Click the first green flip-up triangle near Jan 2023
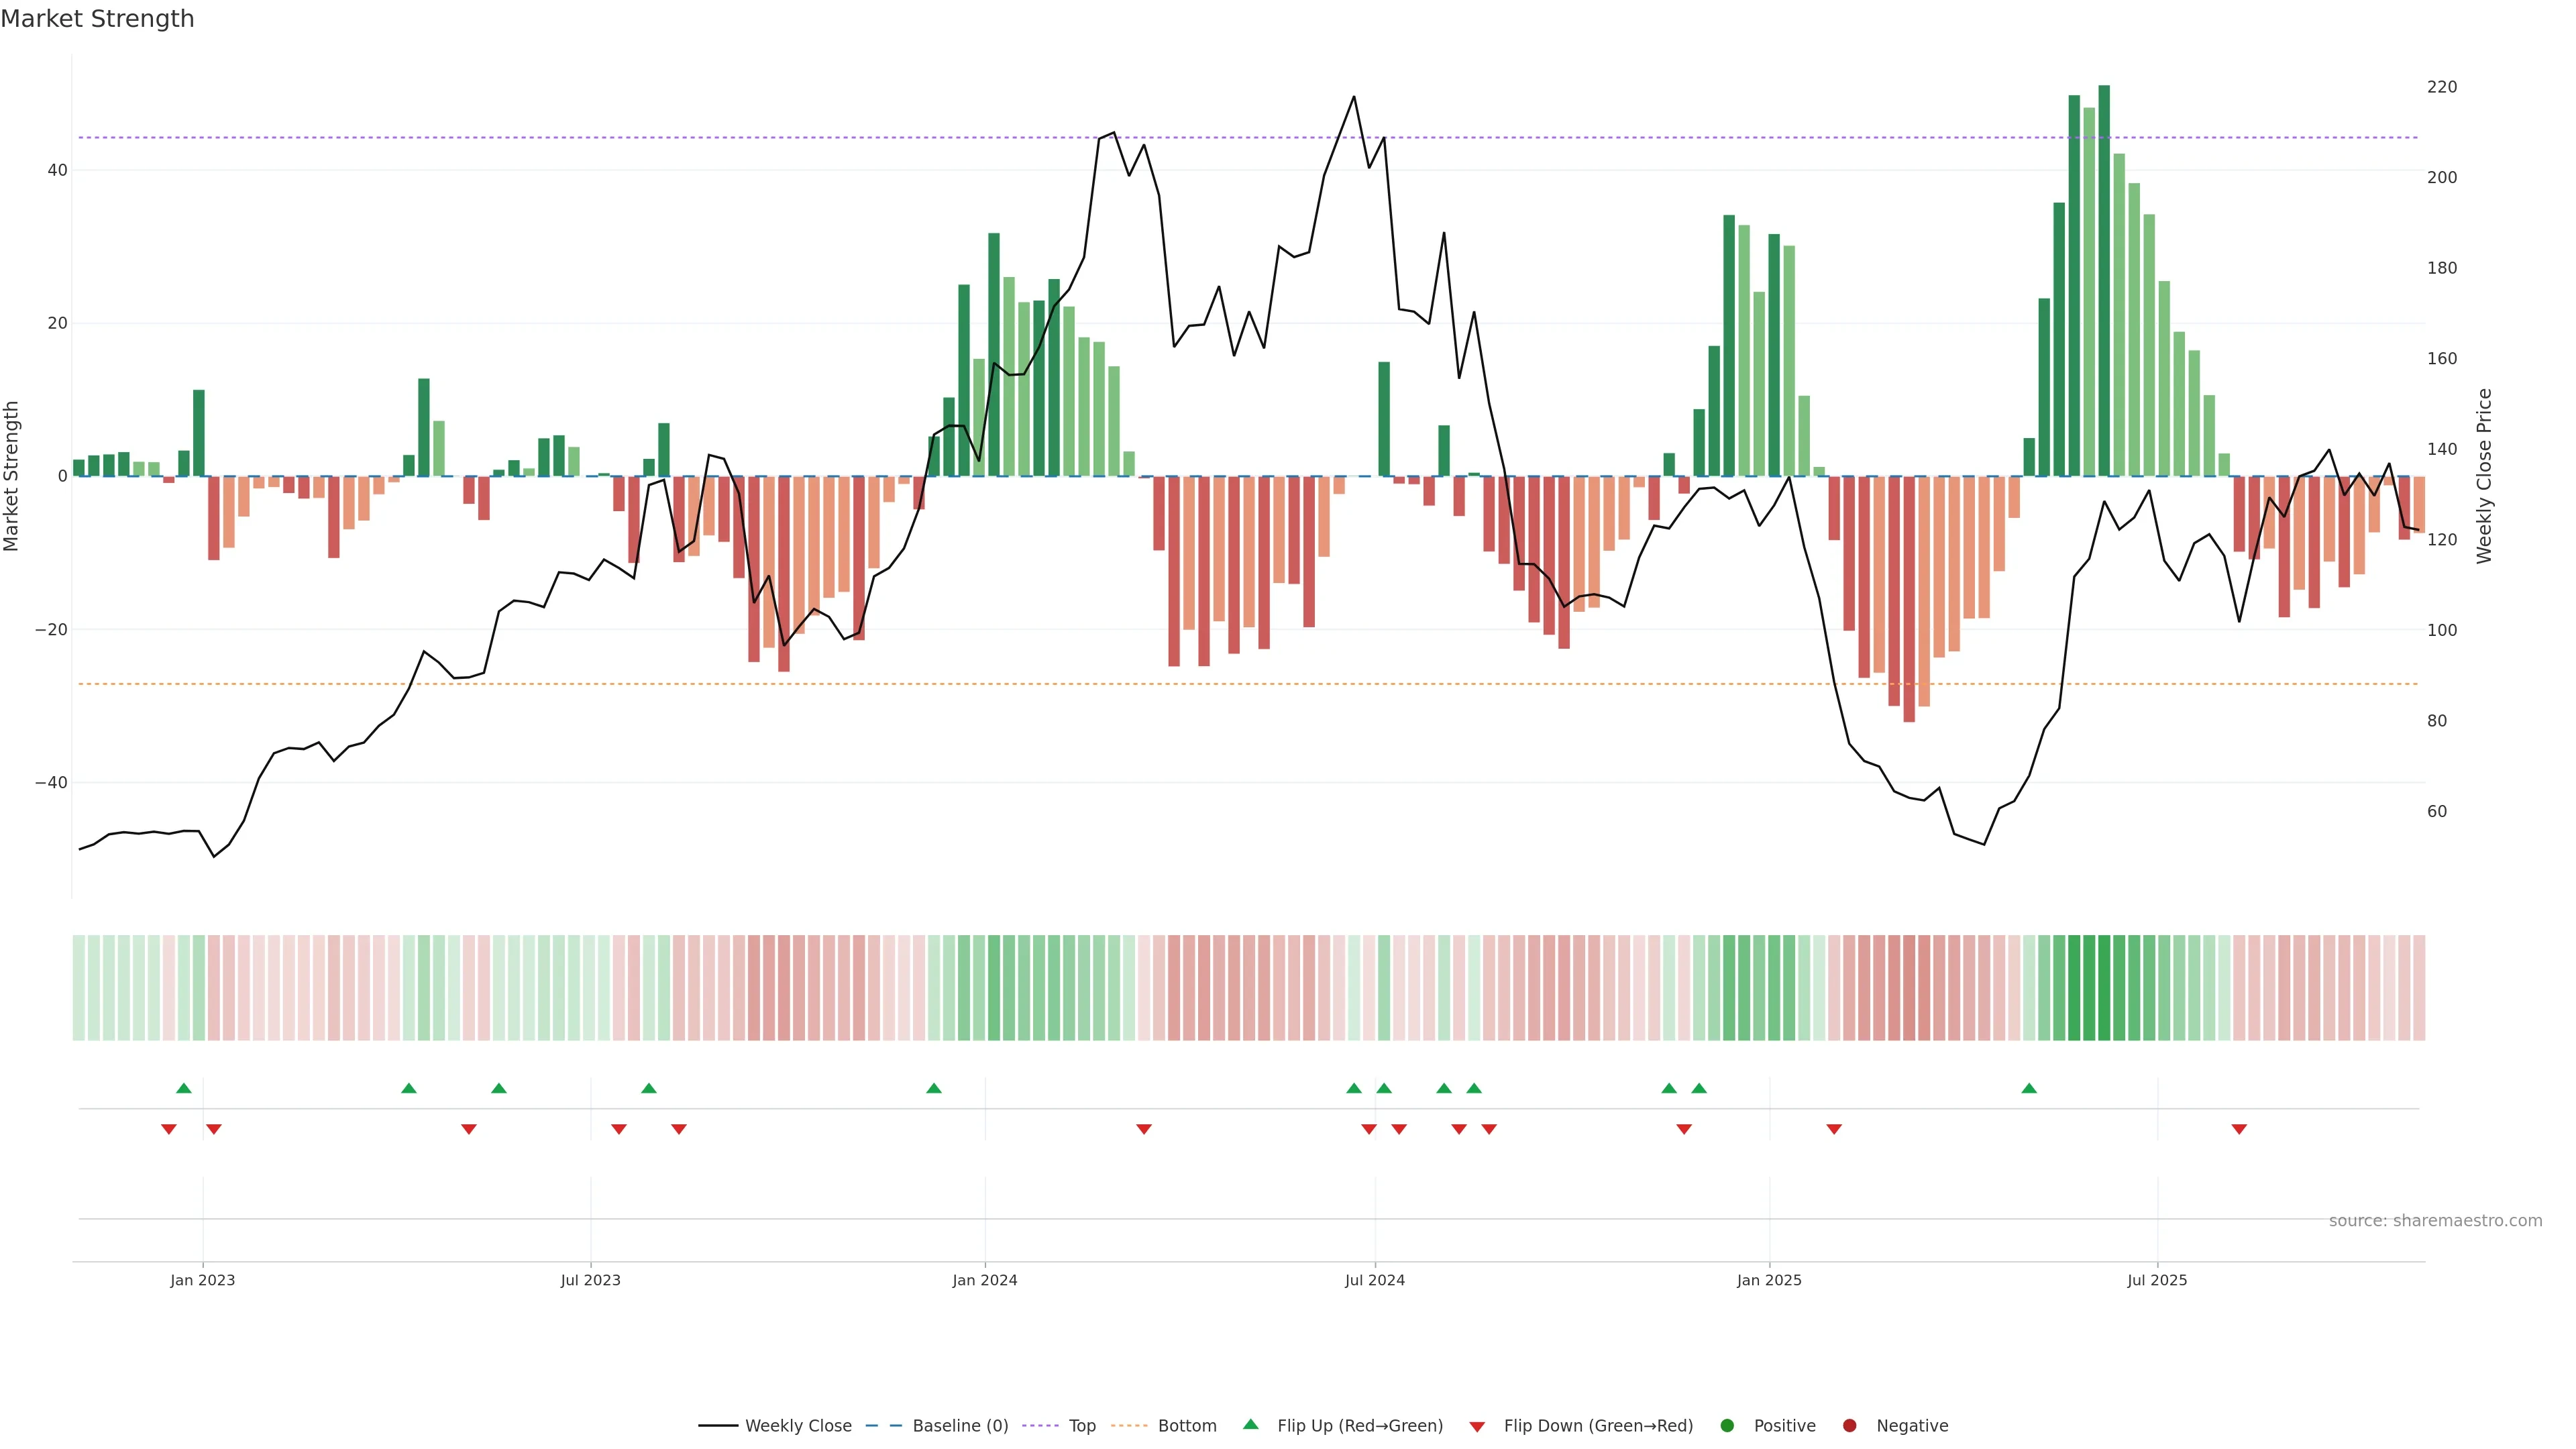Viewport: 2576px width, 1449px height. [x=183, y=1088]
